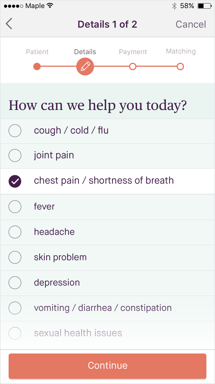This screenshot has width=215, height=384.
Task: Choose the fever option
Action: click(15, 206)
